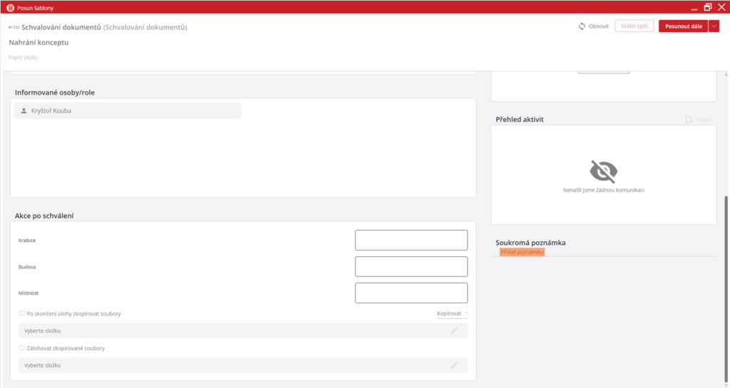Click the crossed-out eye icon
This screenshot has height=388, width=730.
pos(603,171)
